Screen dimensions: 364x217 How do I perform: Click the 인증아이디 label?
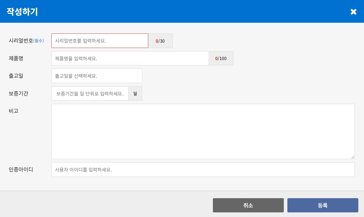coord(21,170)
